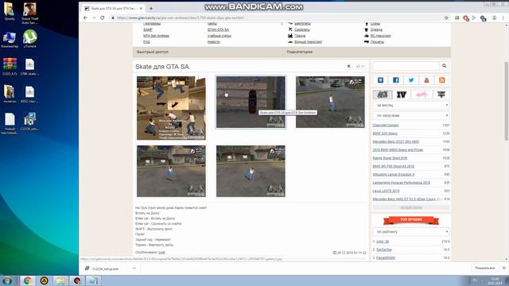Open Компьютер desktop icon

point(10,39)
